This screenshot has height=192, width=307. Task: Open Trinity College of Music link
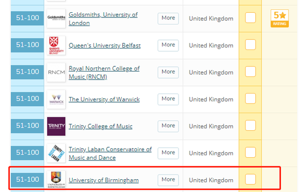[100, 126]
